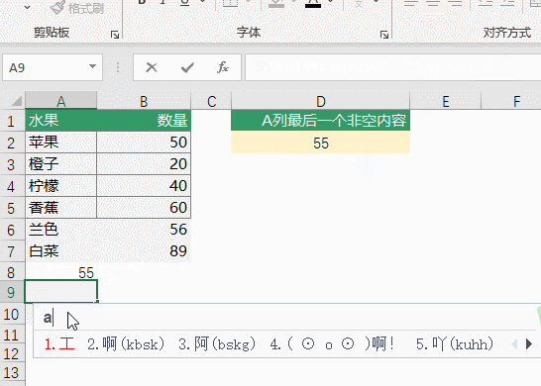Viewport: 541px width, 386px height.
Task: Open the 字体 group dialog launcher
Action: tap(384, 34)
